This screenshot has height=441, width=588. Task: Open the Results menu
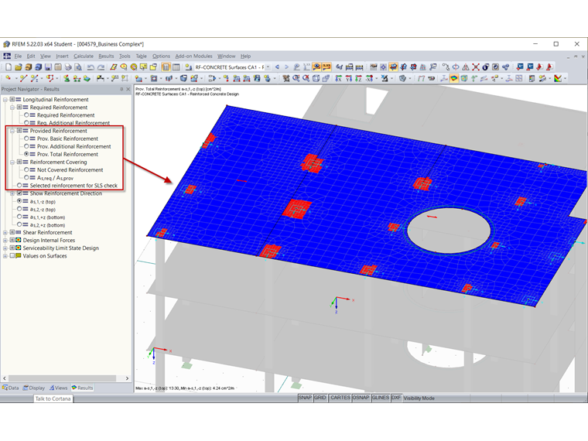click(x=106, y=56)
